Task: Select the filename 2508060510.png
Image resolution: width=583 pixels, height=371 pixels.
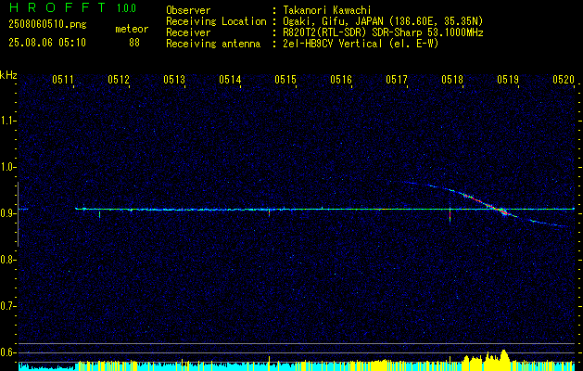Action: (x=47, y=24)
